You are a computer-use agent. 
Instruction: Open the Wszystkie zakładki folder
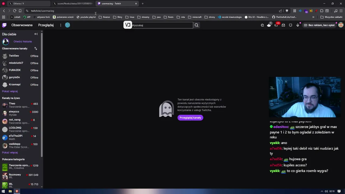(331, 17)
